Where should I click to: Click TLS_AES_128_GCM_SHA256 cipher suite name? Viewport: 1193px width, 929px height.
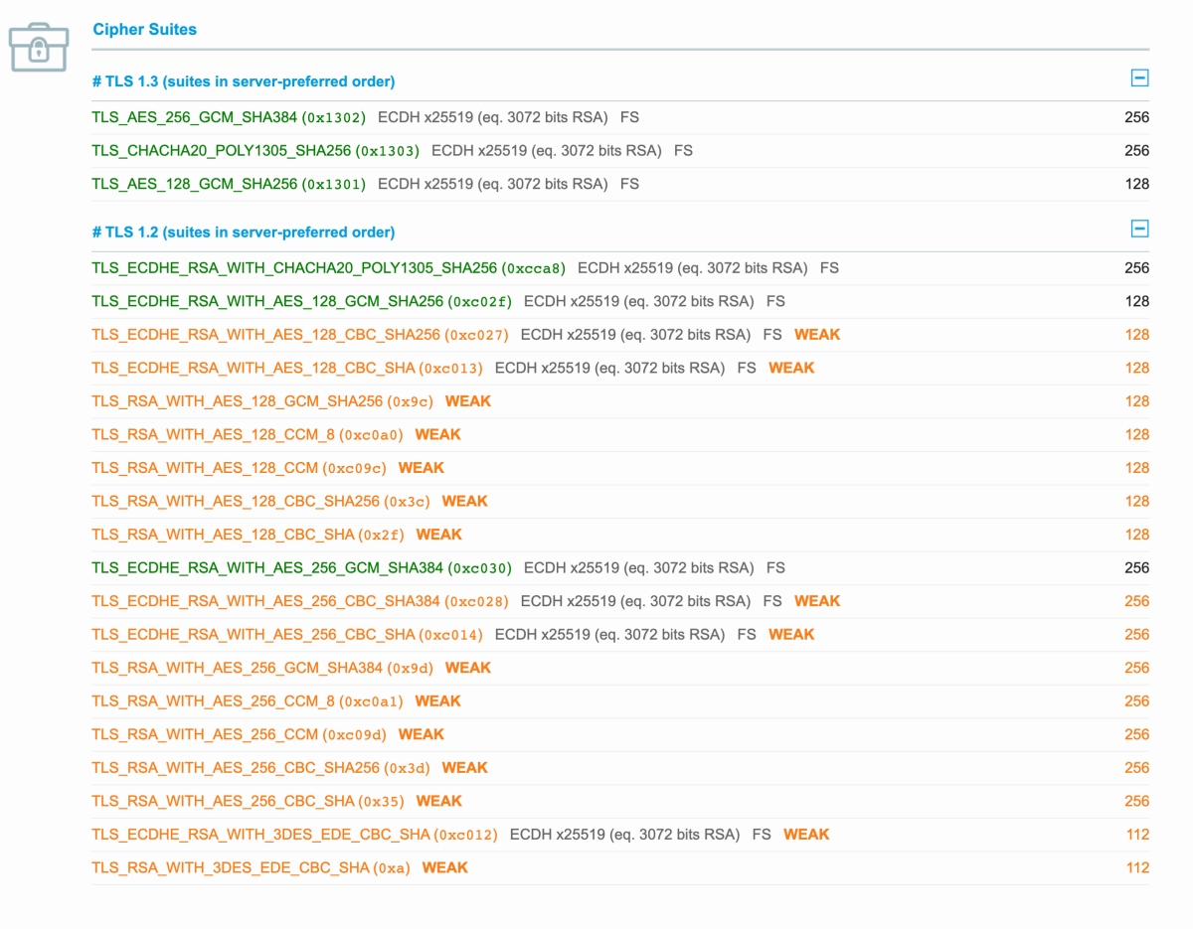[194, 184]
